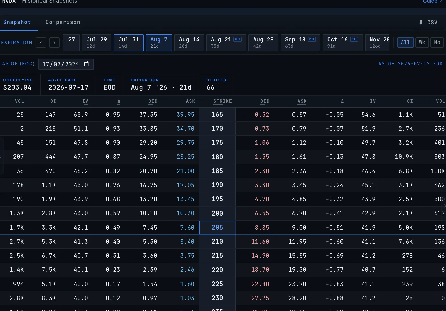This screenshot has width=446, height=311.
Task: Click call ask price 1.03
Action: 187,298
